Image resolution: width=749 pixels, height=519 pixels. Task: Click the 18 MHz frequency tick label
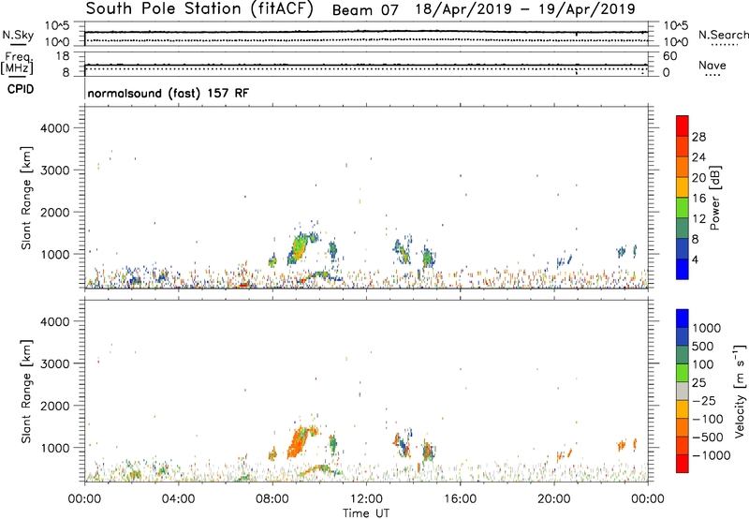[63, 56]
